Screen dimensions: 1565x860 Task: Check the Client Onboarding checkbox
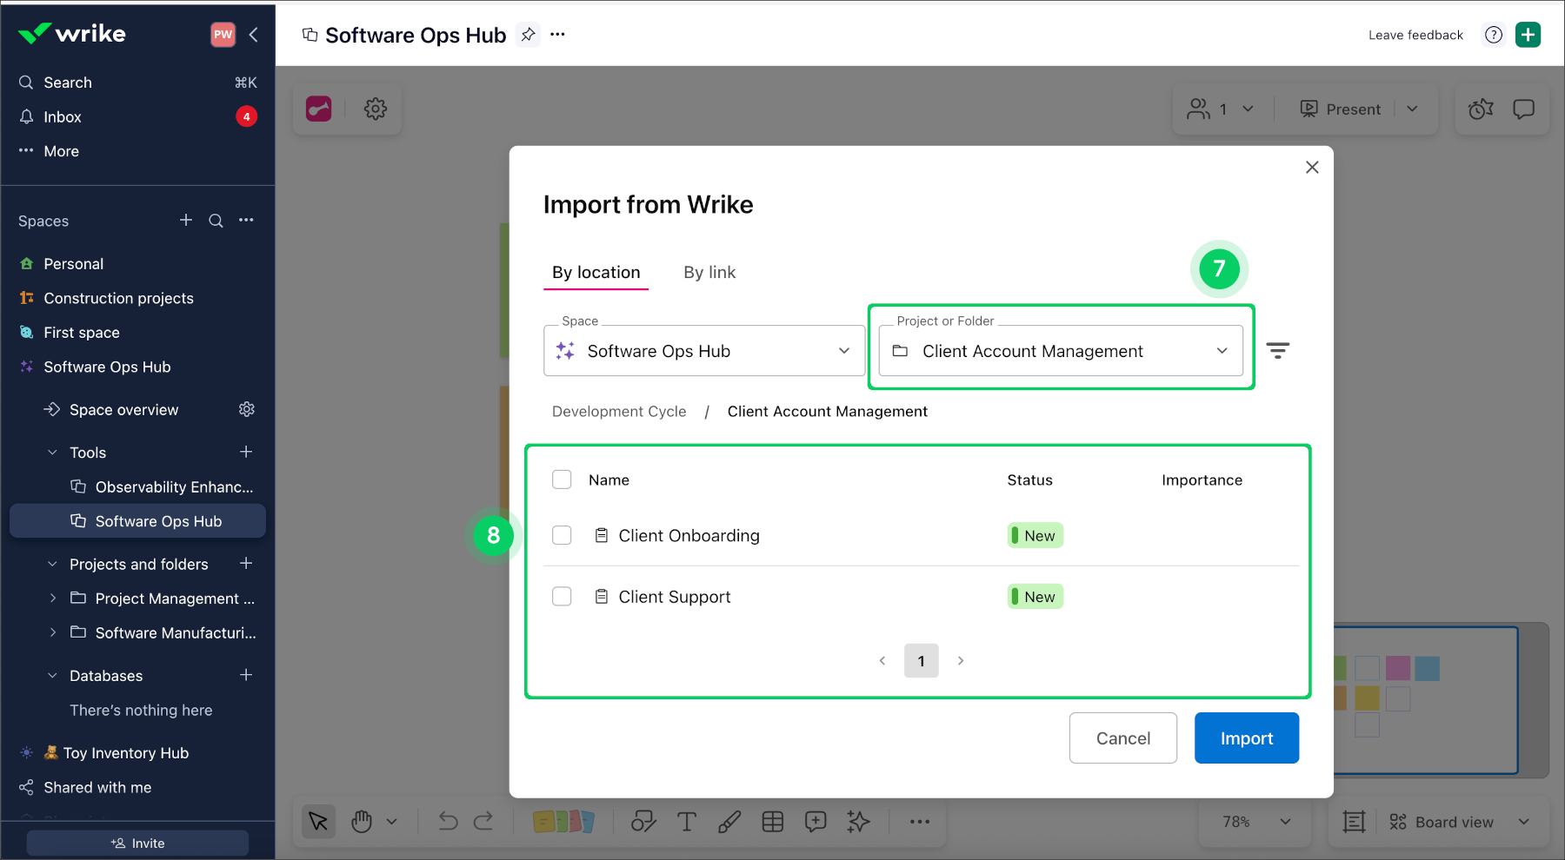562,535
